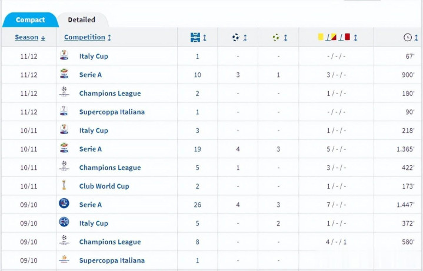Sort by minutes played clock icon
Viewport: 423px width, 271px height.
411,38
